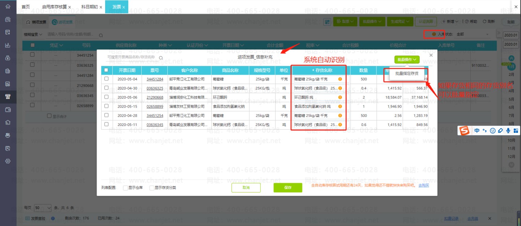Click the up-arrow circle above the 1月 month

click(511, 58)
